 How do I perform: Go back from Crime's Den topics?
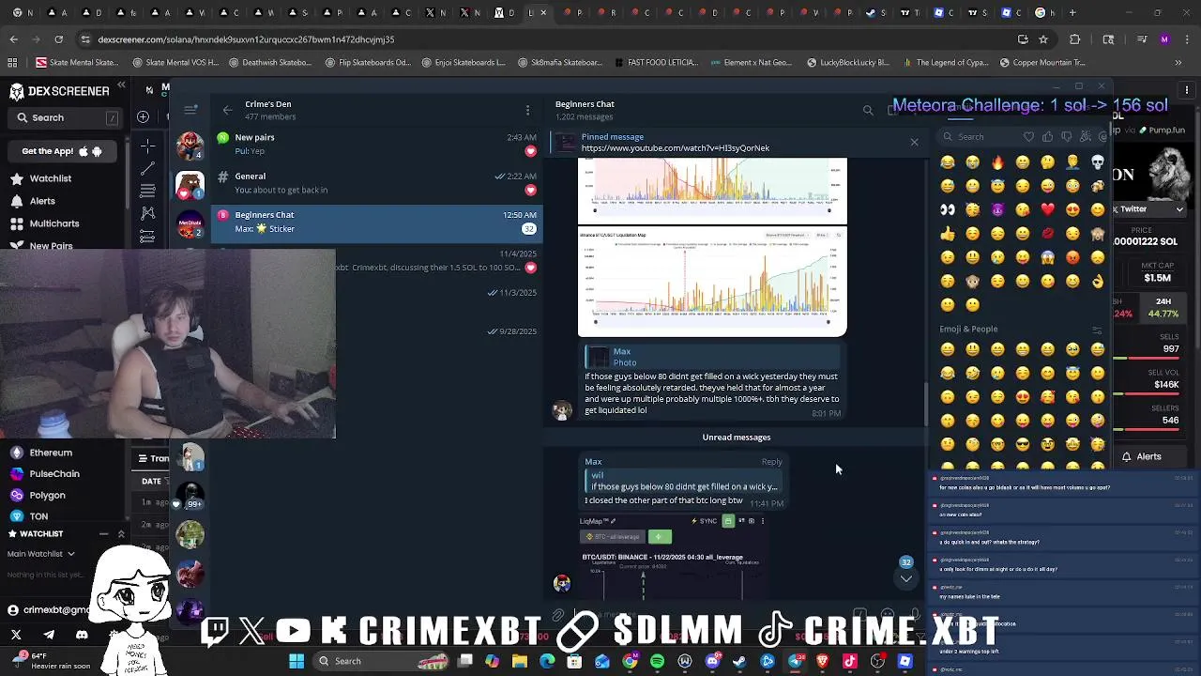pos(227,110)
